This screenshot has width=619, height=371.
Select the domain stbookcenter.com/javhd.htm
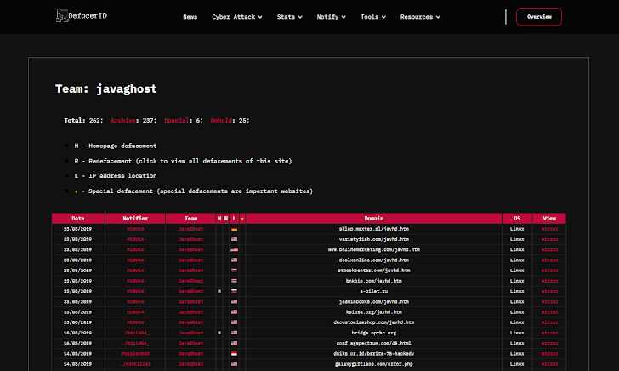tap(374, 271)
